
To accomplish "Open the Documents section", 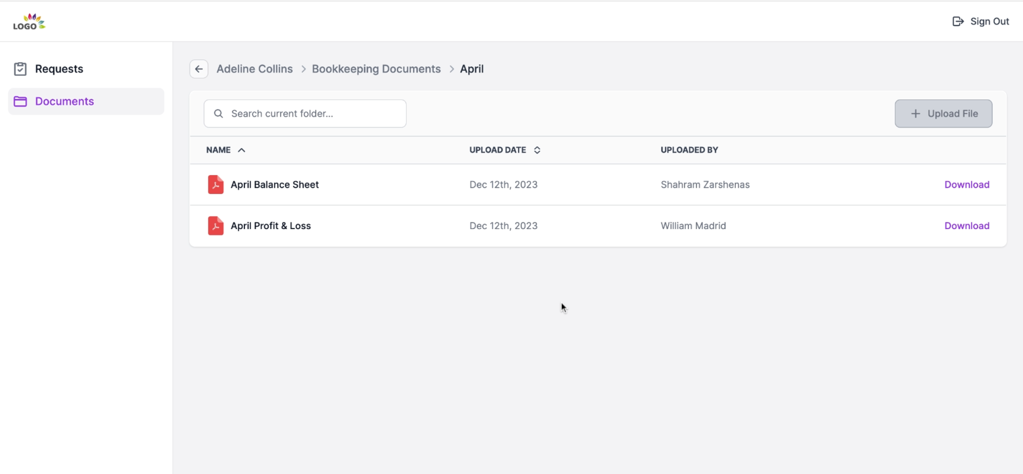I will click(86, 101).
